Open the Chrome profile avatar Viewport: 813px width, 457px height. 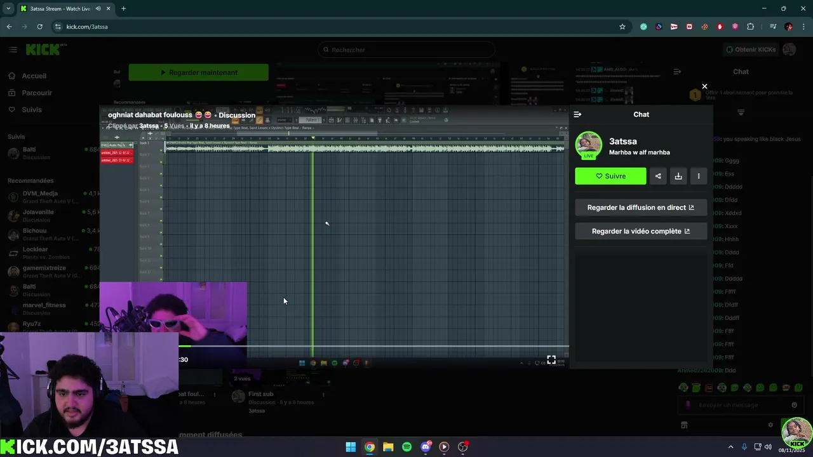click(788, 27)
